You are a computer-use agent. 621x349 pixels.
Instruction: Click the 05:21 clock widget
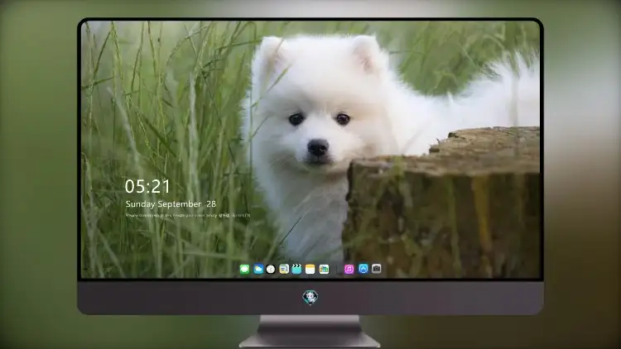[147, 186]
